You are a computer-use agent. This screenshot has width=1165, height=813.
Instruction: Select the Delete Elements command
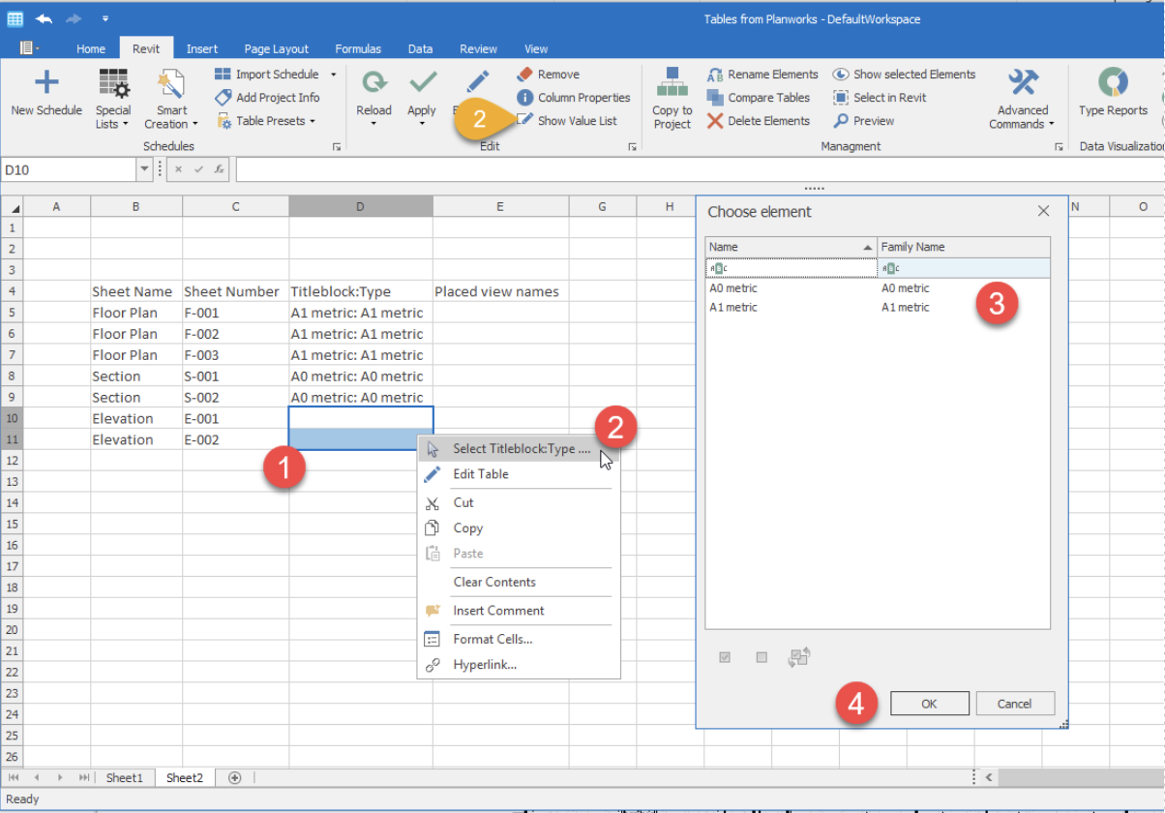pos(758,121)
